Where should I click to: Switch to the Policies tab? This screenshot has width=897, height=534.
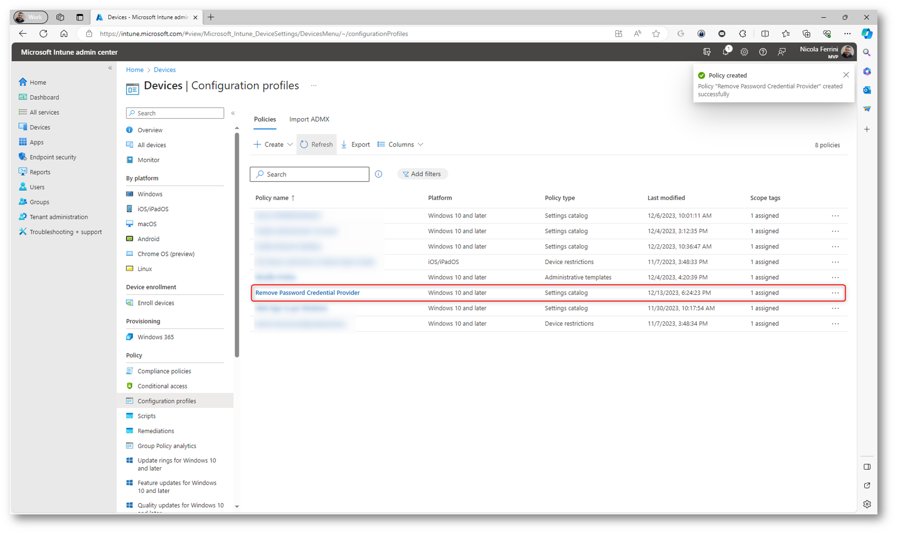265,119
